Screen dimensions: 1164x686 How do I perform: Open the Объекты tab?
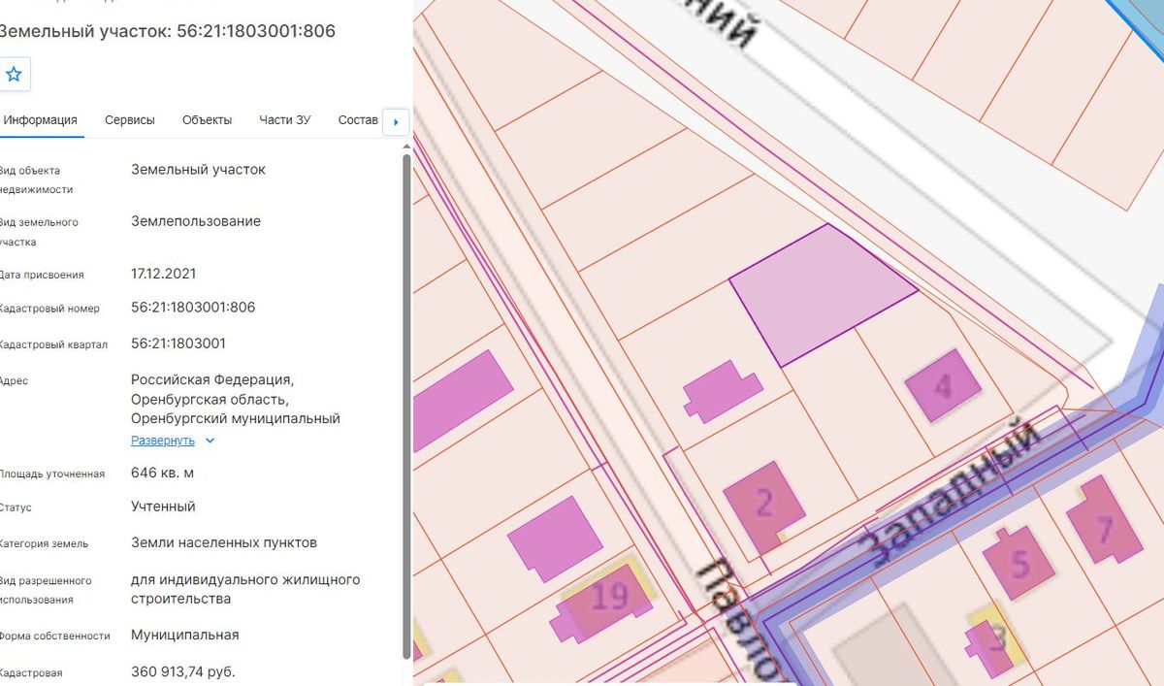coord(208,120)
